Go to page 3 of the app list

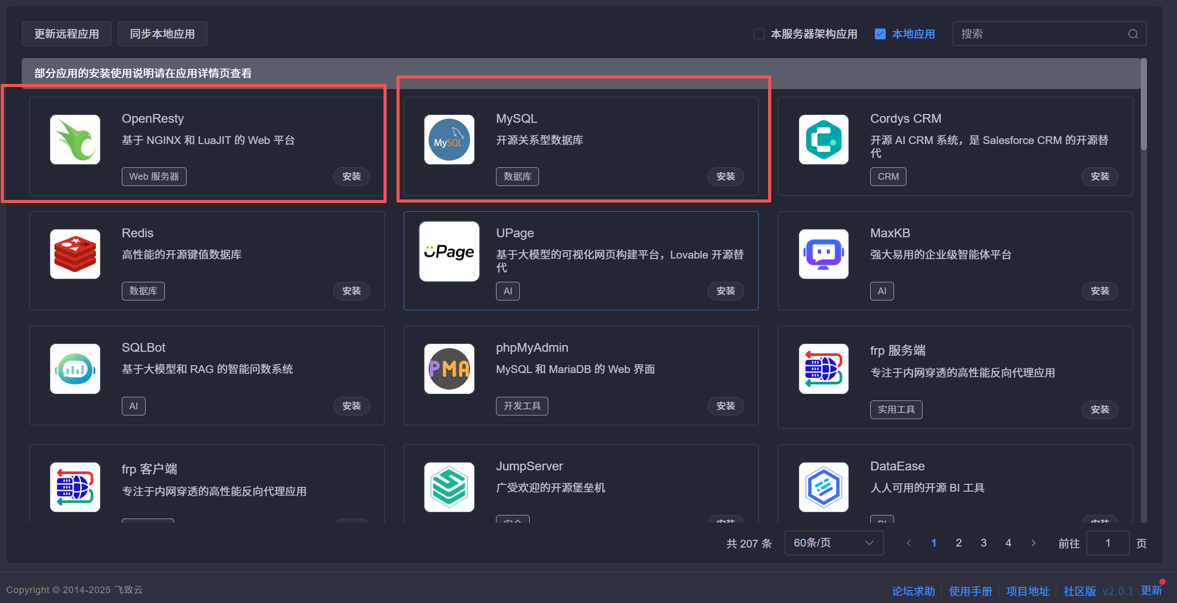(x=983, y=542)
